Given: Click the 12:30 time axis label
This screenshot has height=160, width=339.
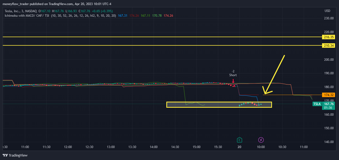Looking at the screenshot, I should coord(89,147).
